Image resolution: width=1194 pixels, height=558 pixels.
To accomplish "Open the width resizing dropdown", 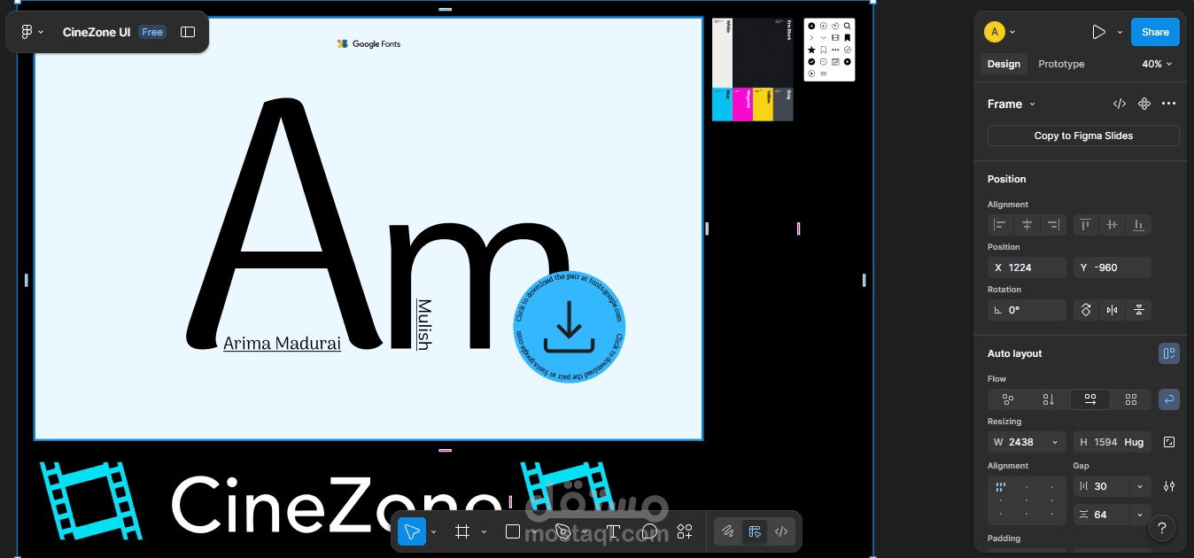I will [x=1055, y=442].
